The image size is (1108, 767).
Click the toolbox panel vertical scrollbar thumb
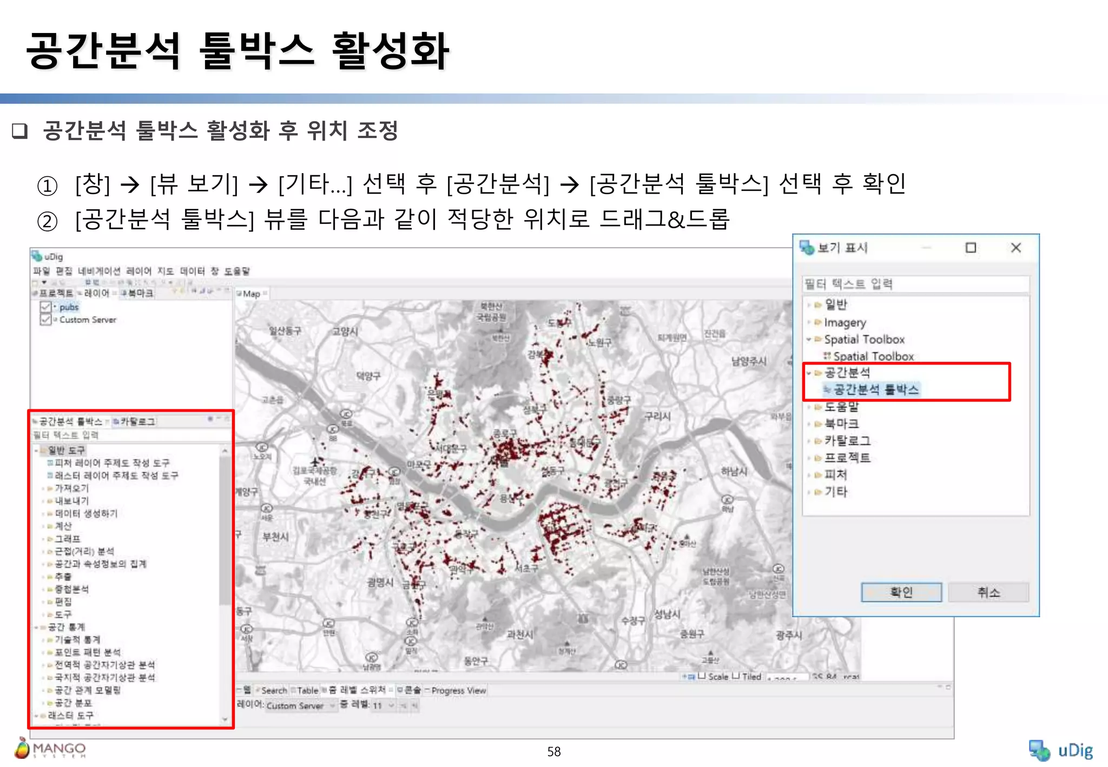(x=225, y=530)
